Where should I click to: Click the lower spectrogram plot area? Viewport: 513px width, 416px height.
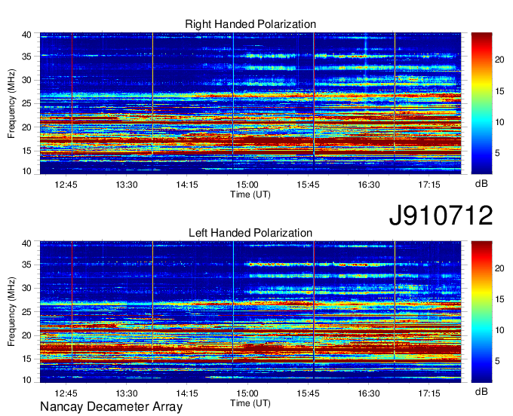[250, 312]
